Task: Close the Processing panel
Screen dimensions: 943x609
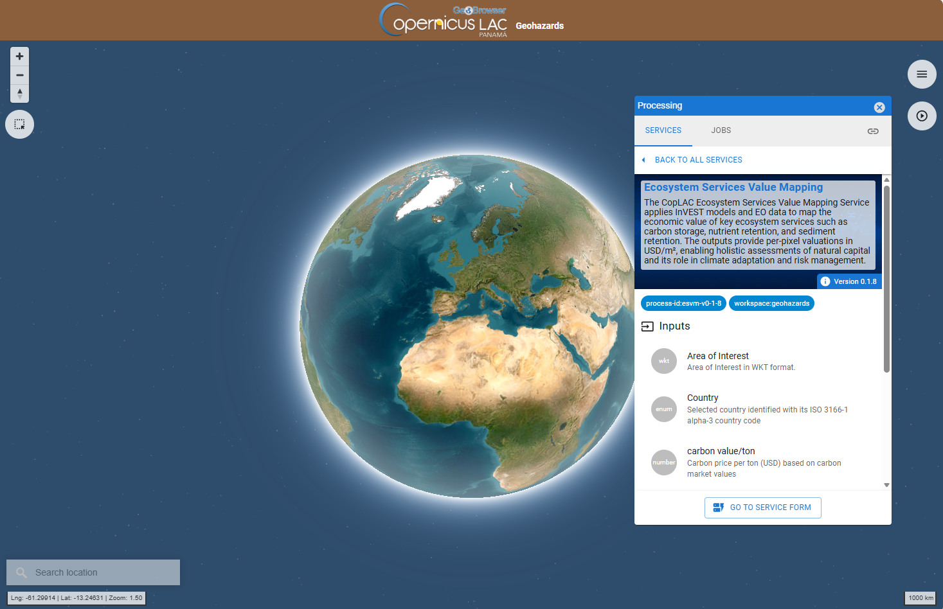Action: [x=879, y=107]
